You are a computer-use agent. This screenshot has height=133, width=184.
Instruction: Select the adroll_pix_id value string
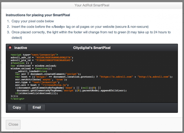pyautogui.click(x=58, y=60)
